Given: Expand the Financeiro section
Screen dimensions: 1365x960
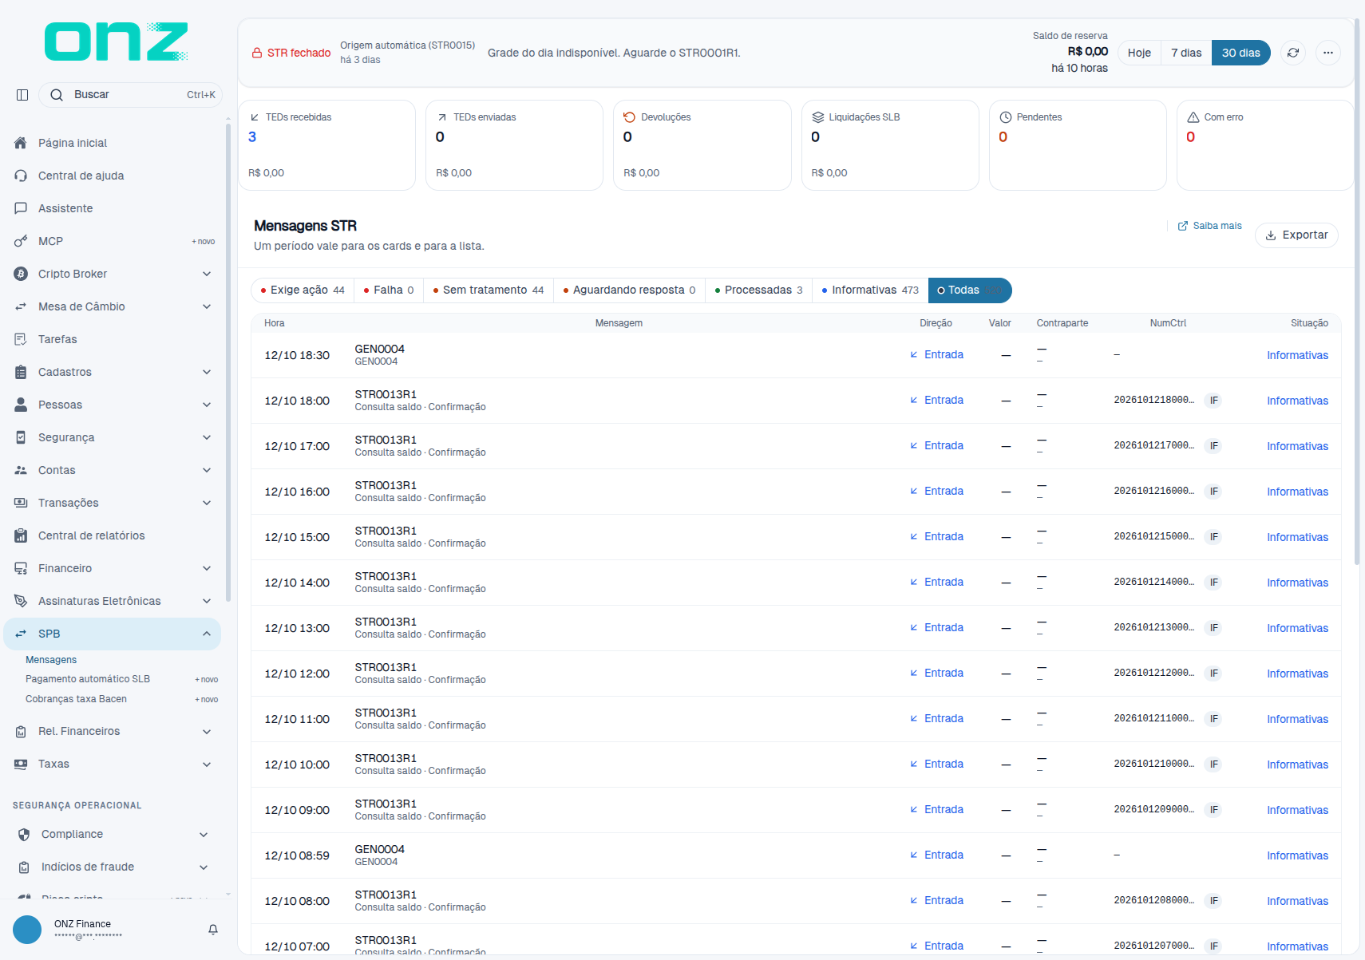Looking at the screenshot, I should click(x=113, y=568).
